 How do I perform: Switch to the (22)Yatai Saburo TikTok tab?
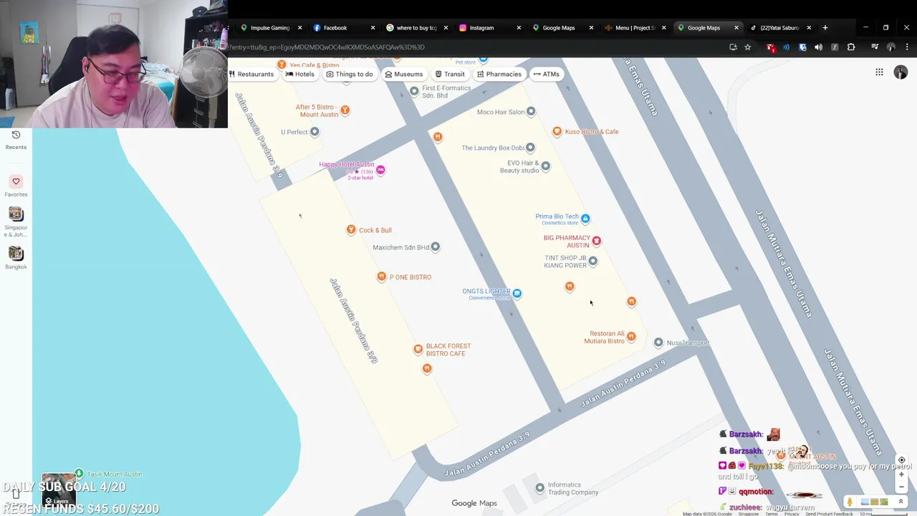[780, 28]
